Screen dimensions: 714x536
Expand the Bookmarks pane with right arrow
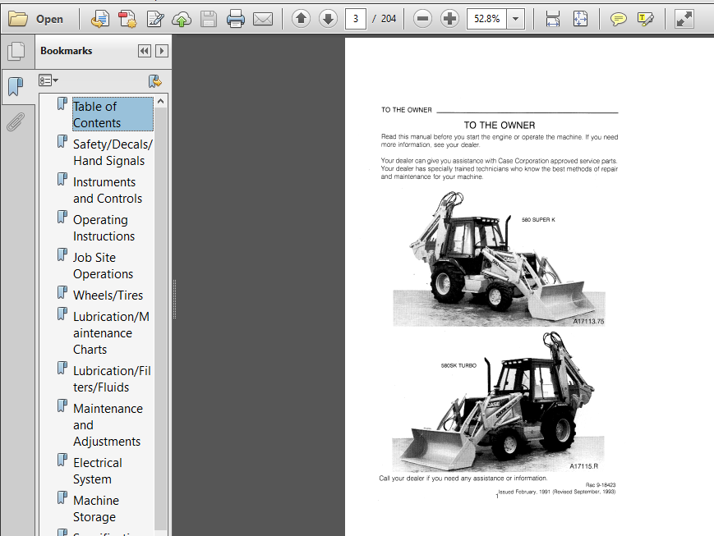coord(162,51)
